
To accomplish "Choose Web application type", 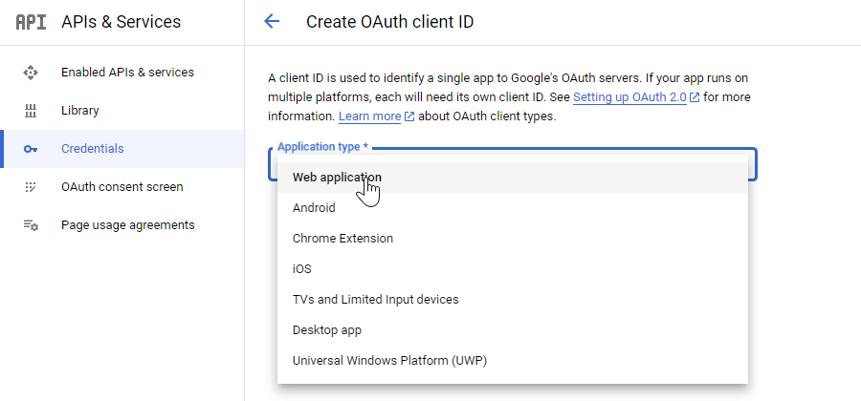I will point(513,178).
